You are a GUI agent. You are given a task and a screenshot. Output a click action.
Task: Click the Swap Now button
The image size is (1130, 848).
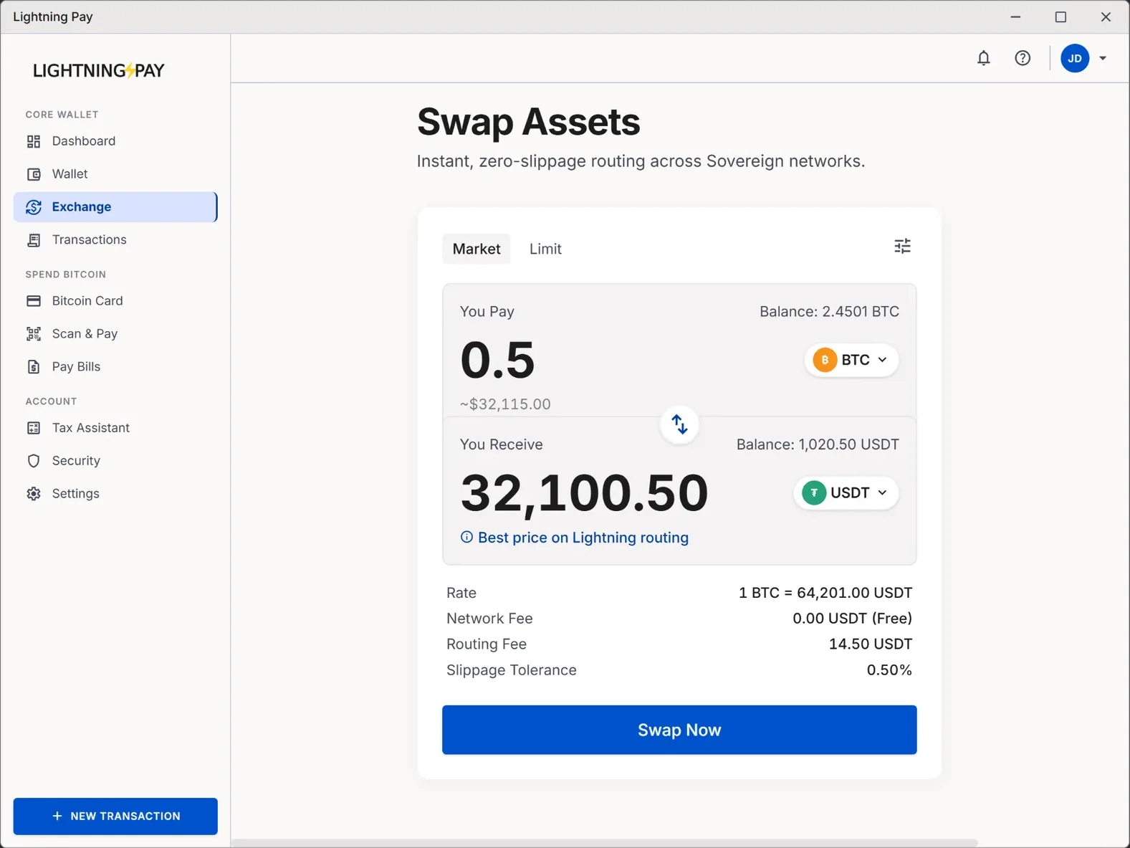click(x=679, y=730)
